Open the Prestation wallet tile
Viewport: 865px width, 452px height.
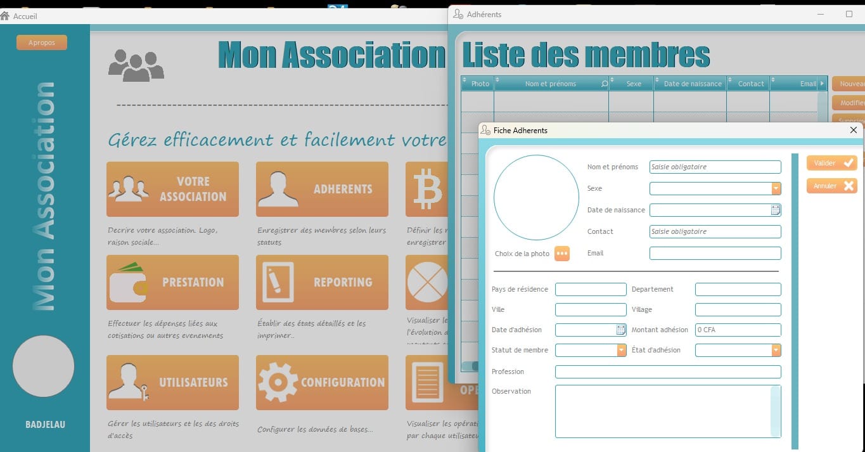(x=172, y=282)
